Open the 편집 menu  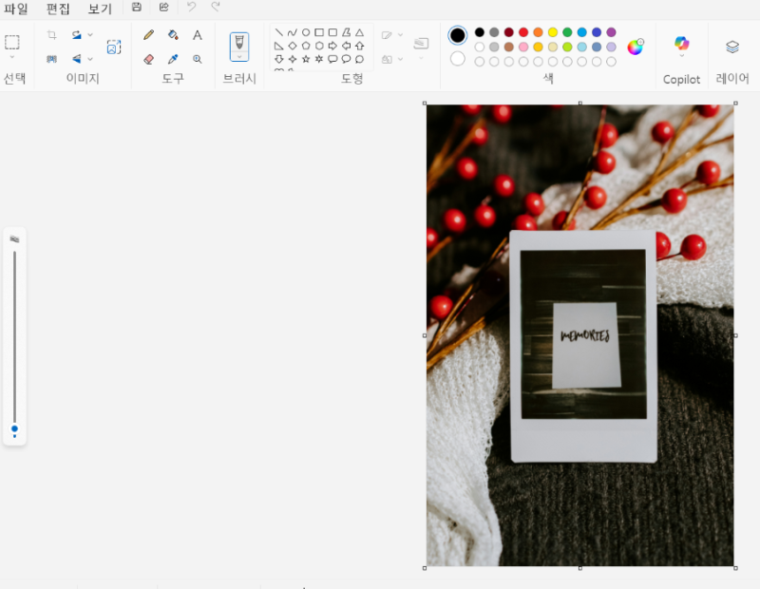point(58,9)
